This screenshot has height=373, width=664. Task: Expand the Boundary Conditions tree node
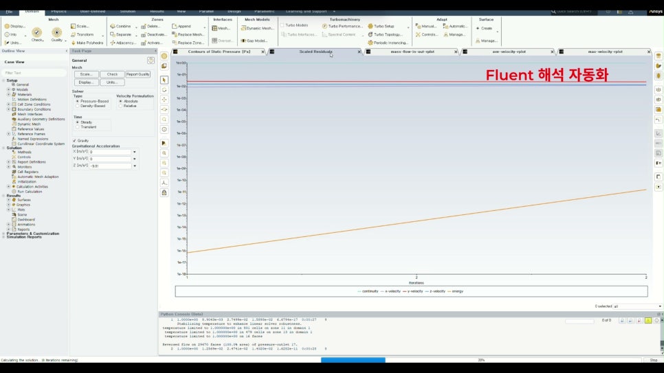click(8, 109)
